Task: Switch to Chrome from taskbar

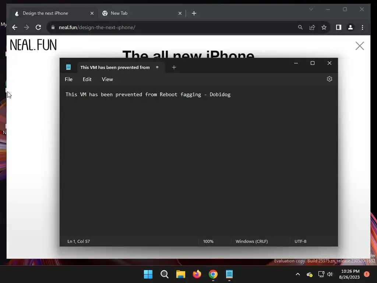Action: coord(213,274)
